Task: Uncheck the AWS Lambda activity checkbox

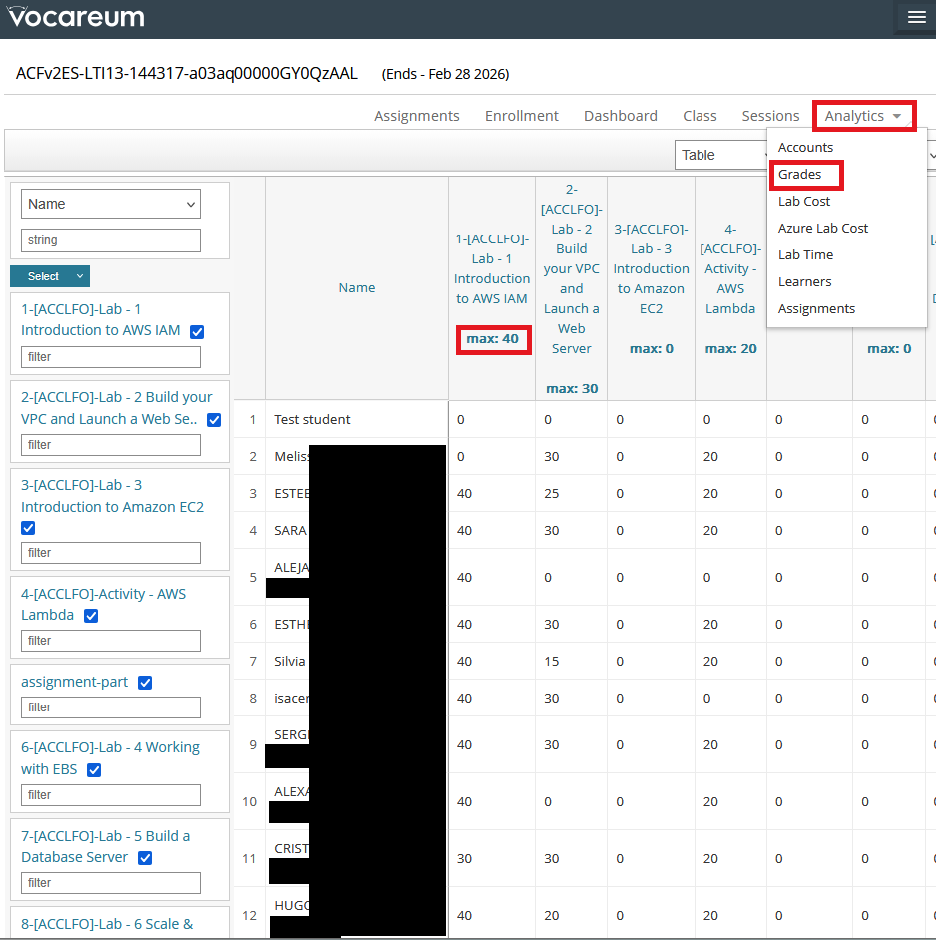Action: [x=91, y=616]
